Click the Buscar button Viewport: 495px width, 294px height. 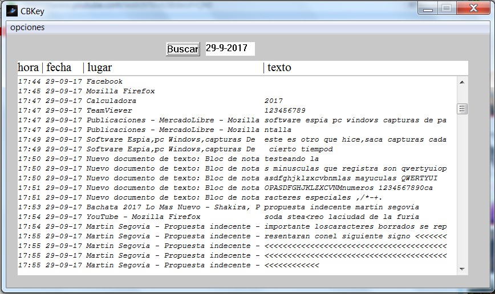[183, 49]
